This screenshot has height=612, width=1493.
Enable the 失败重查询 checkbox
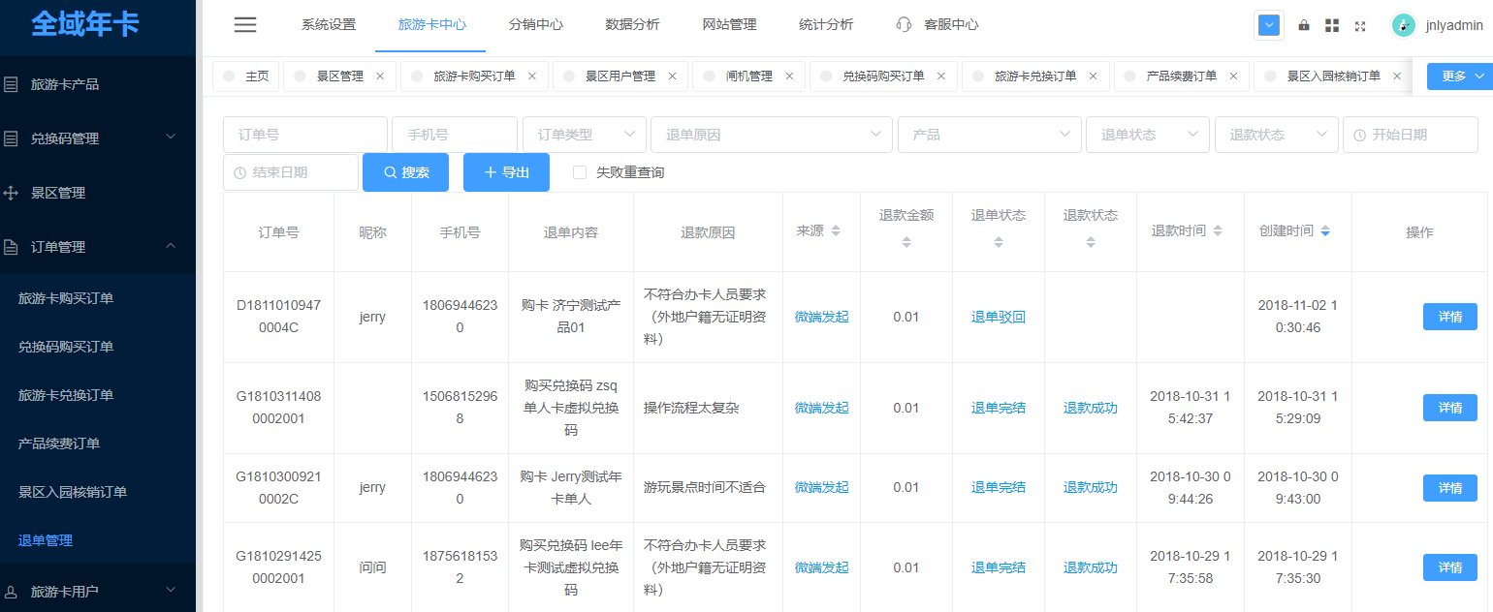click(x=580, y=172)
